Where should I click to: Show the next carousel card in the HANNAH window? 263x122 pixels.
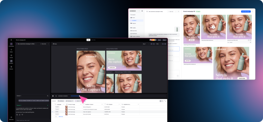tap(250, 40)
